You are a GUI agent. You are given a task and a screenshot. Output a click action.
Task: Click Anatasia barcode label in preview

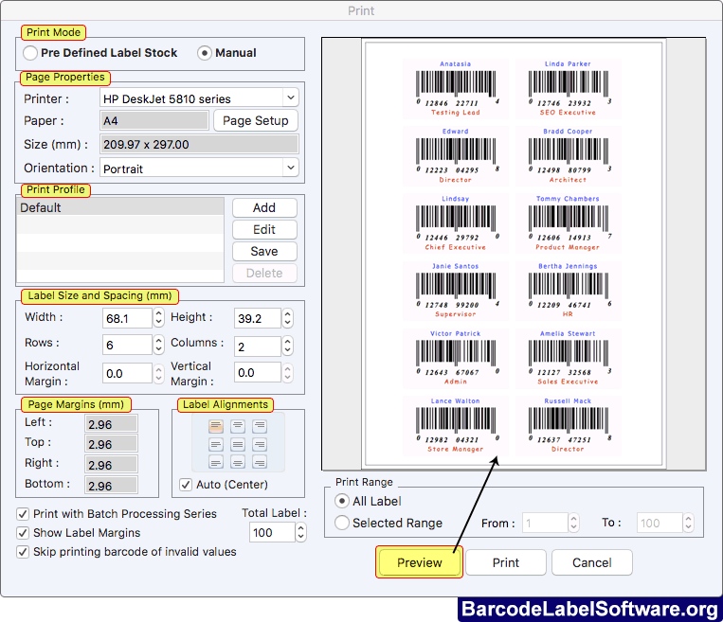[x=456, y=88]
